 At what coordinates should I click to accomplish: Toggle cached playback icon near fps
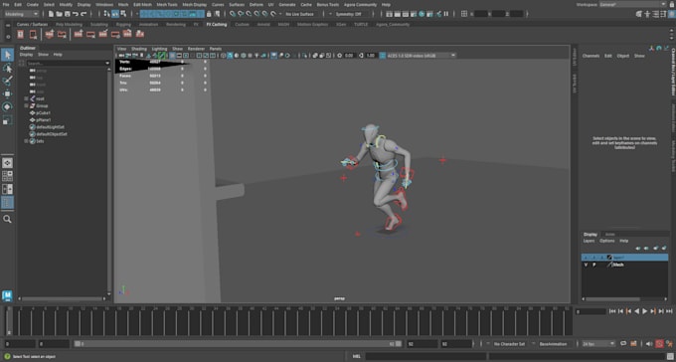pyautogui.click(x=634, y=344)
